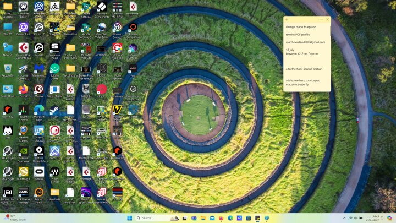This screenshot has height=223, width=396.
Task: Open the Guitar Rig 6 shortcut
Action: (x=23, y=173)
